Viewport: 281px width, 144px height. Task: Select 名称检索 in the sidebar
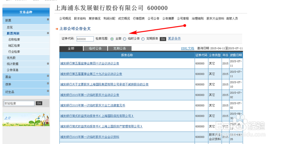pos(14,39)
